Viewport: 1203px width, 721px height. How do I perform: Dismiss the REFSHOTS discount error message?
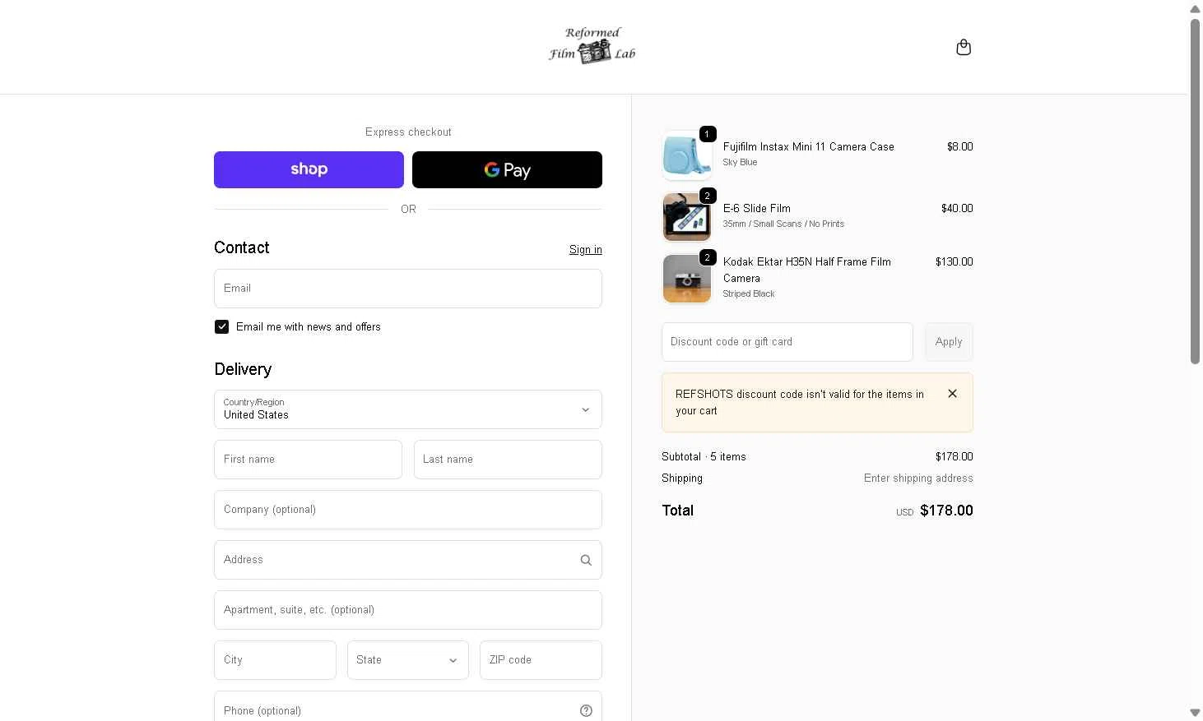pyautogui.click(x=952, y=394)
